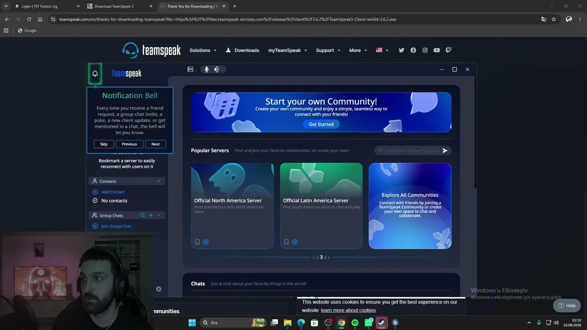Click the notification bell icon
Image resolution: width=587 pixels, height=330 pixels.
(x=95, y=73)
